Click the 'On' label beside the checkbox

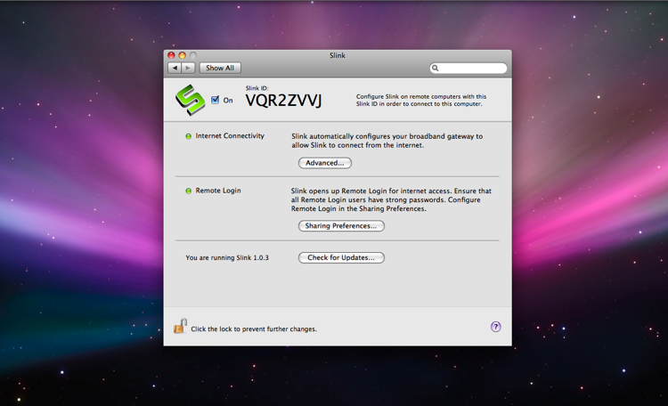[228, 101]
